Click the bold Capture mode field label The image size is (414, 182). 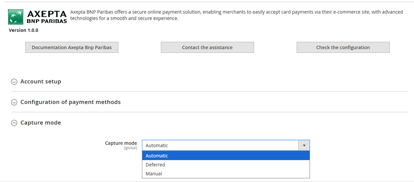121,143
